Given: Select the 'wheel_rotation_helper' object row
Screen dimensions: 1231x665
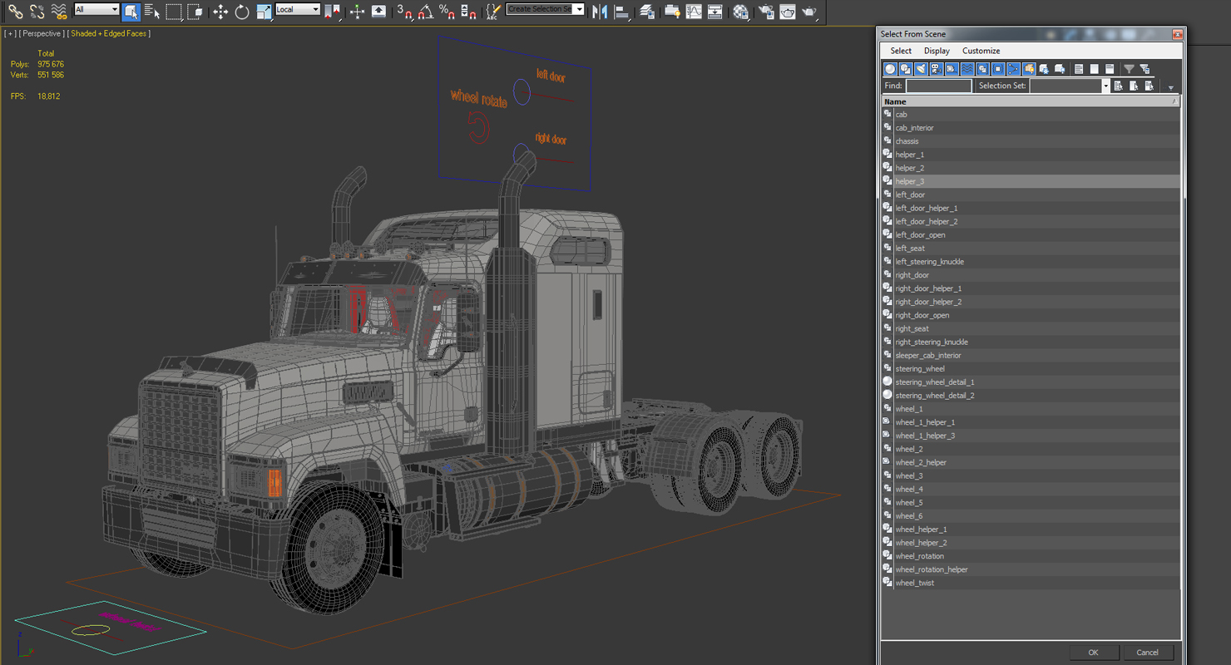Looking at the screenshot, I should 1031,569.
